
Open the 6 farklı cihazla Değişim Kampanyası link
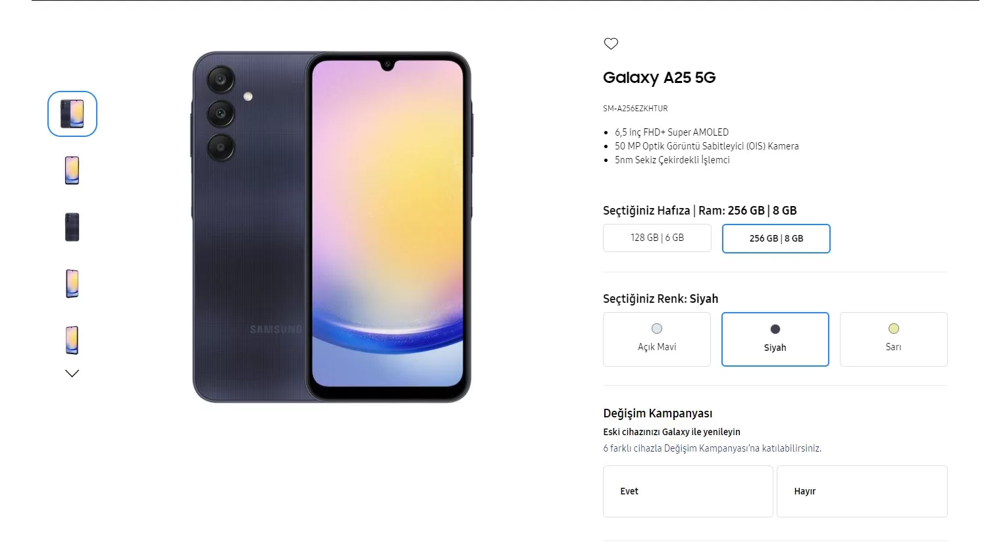pos(712,448)
